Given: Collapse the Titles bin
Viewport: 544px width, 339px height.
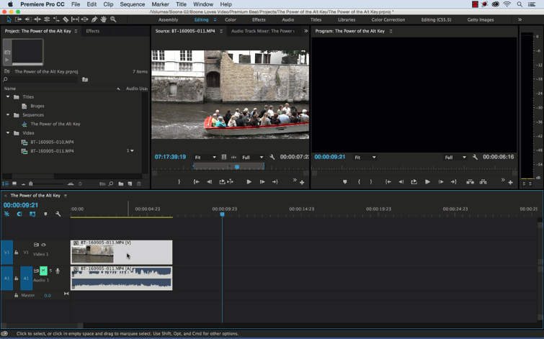Looking at the screenshot, I should [8, 96].
